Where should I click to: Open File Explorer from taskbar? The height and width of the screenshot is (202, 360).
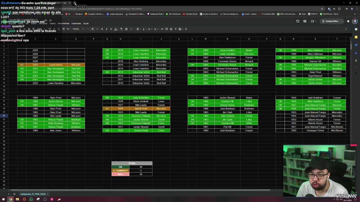(x=17, y=199)
